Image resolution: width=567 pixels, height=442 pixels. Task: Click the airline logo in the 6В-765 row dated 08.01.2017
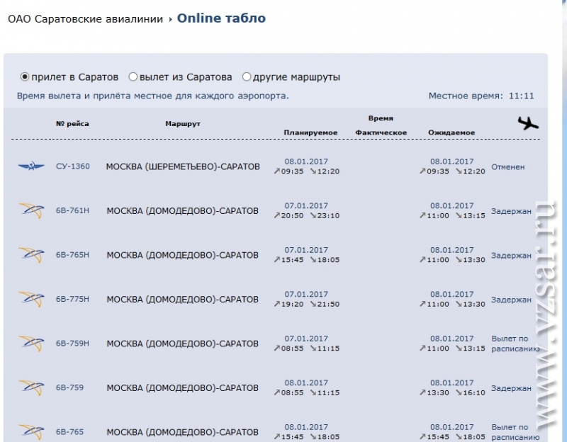(x=31, y=432)
